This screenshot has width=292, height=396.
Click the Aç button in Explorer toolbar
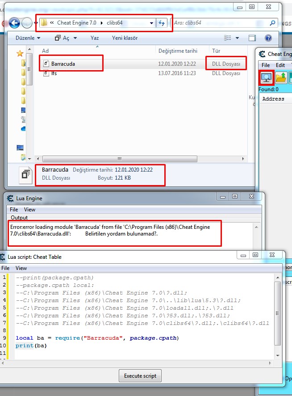coord(63,38)
